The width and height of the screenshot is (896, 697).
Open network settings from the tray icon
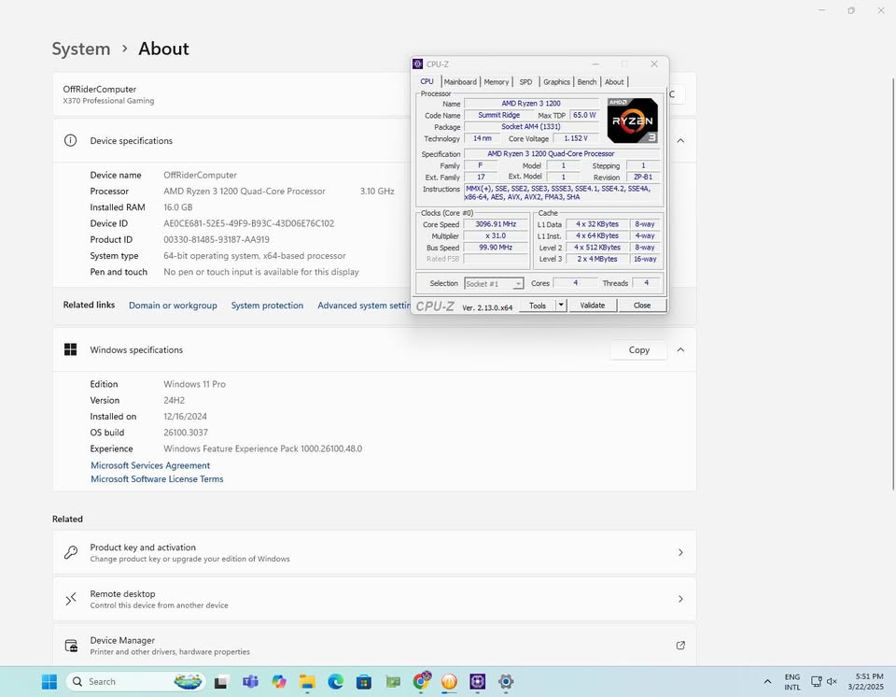coord(817,681)
